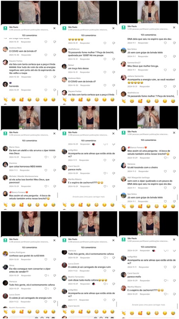Open Rafael's profile picture
179x319 pixels.
[64, 67]
